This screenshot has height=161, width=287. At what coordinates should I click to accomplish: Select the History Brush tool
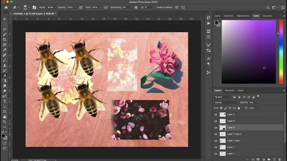tap(4, 71)
